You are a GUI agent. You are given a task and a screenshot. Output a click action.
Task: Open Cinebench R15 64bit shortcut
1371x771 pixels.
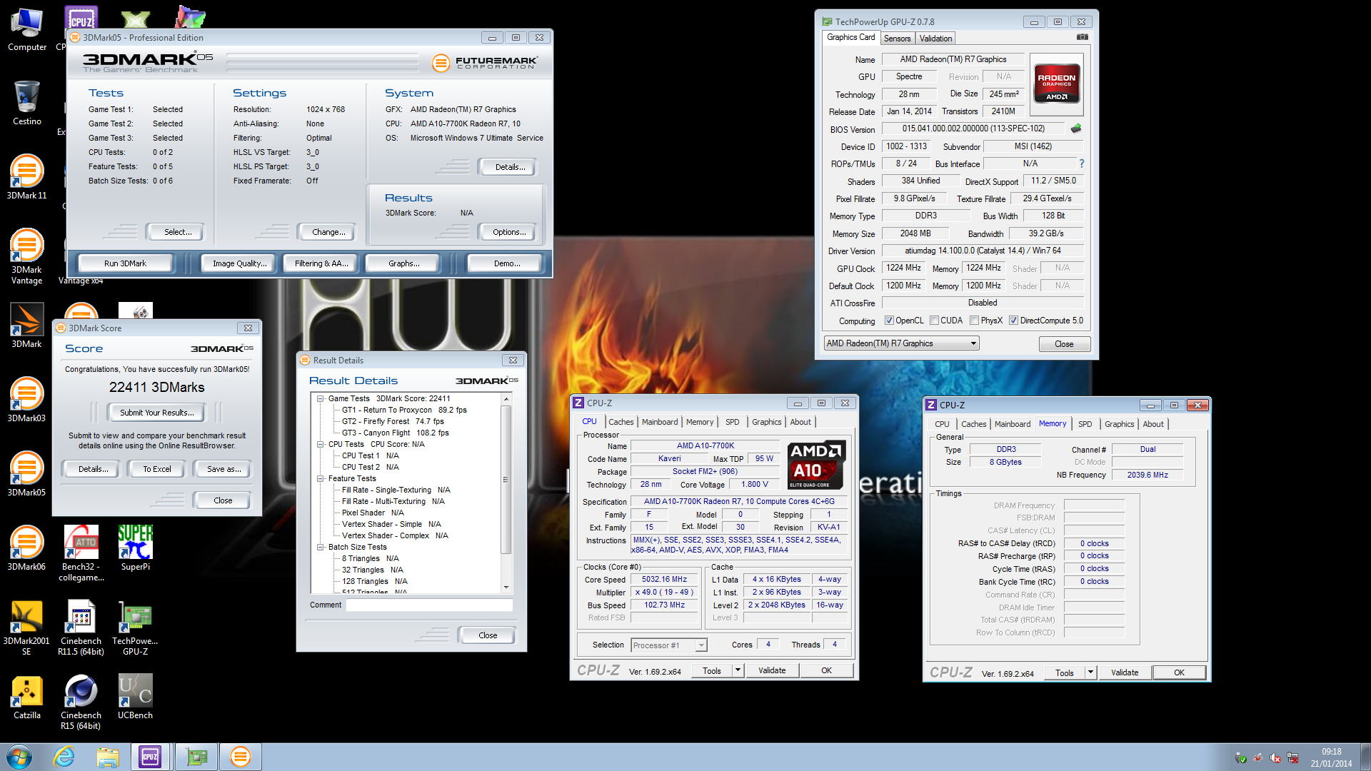coord(81,701)
